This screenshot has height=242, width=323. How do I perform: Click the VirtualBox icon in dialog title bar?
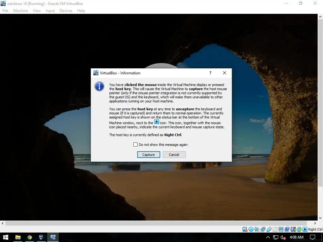pos(96,73)
